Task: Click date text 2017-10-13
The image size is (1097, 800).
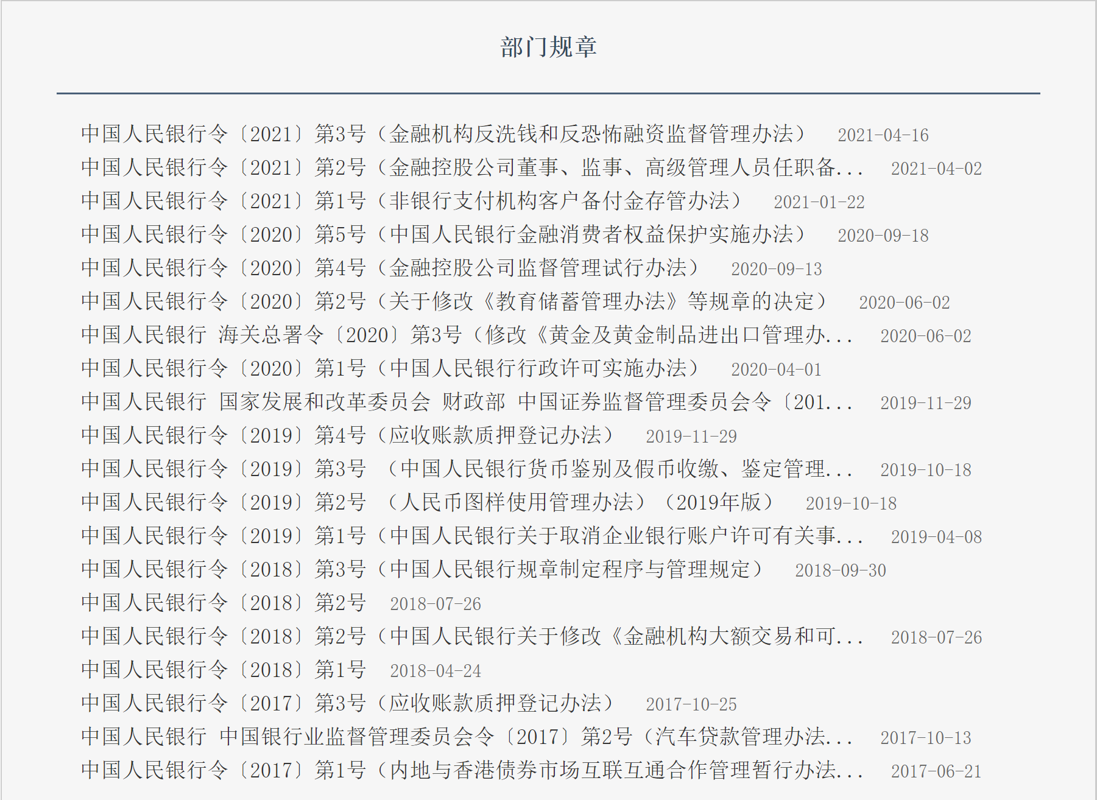Action: tap(926, 738)
